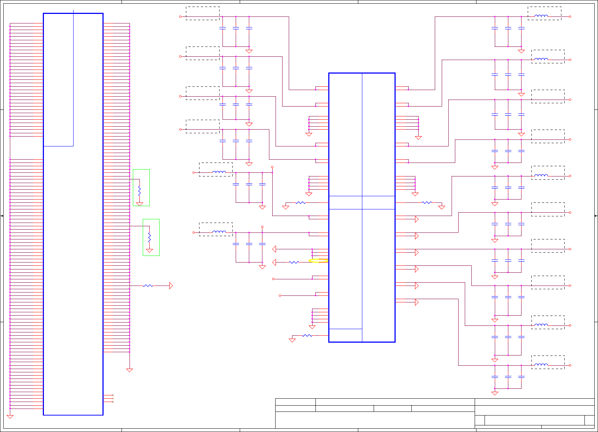The width and height of the screenshot is (598, 432).
Task: Select topmost resistor on central IC's left side
Action: tap(300, 202)
